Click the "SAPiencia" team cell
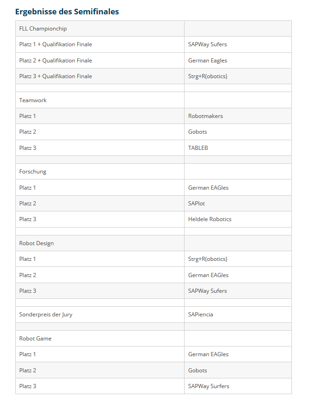Screen dimensions: 315x408 200,315
